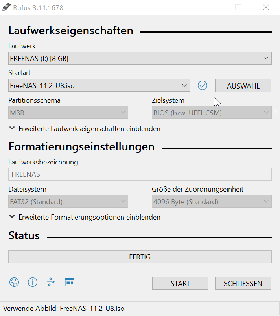Expand Erweiterte Laufwerkseigenschaften einblenden
The width and height of the screenshot is (280, 316).
[85, 129]
